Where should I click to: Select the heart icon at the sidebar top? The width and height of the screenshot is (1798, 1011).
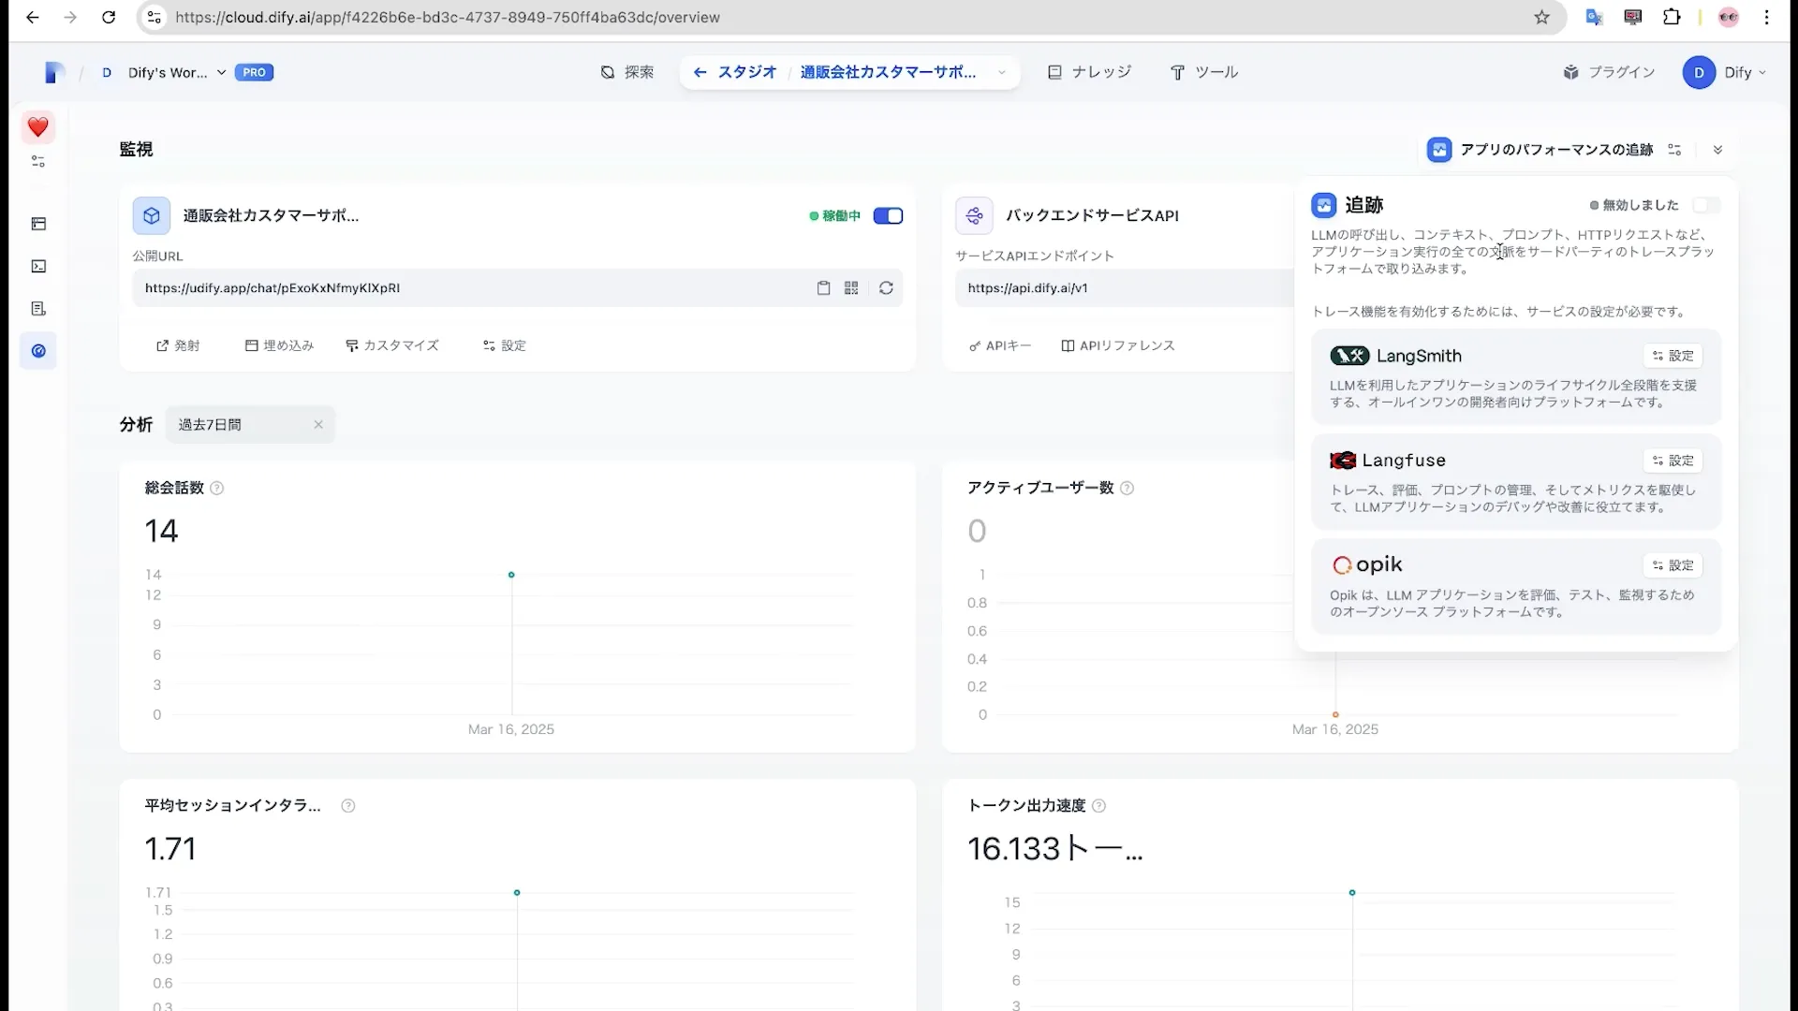37,128
